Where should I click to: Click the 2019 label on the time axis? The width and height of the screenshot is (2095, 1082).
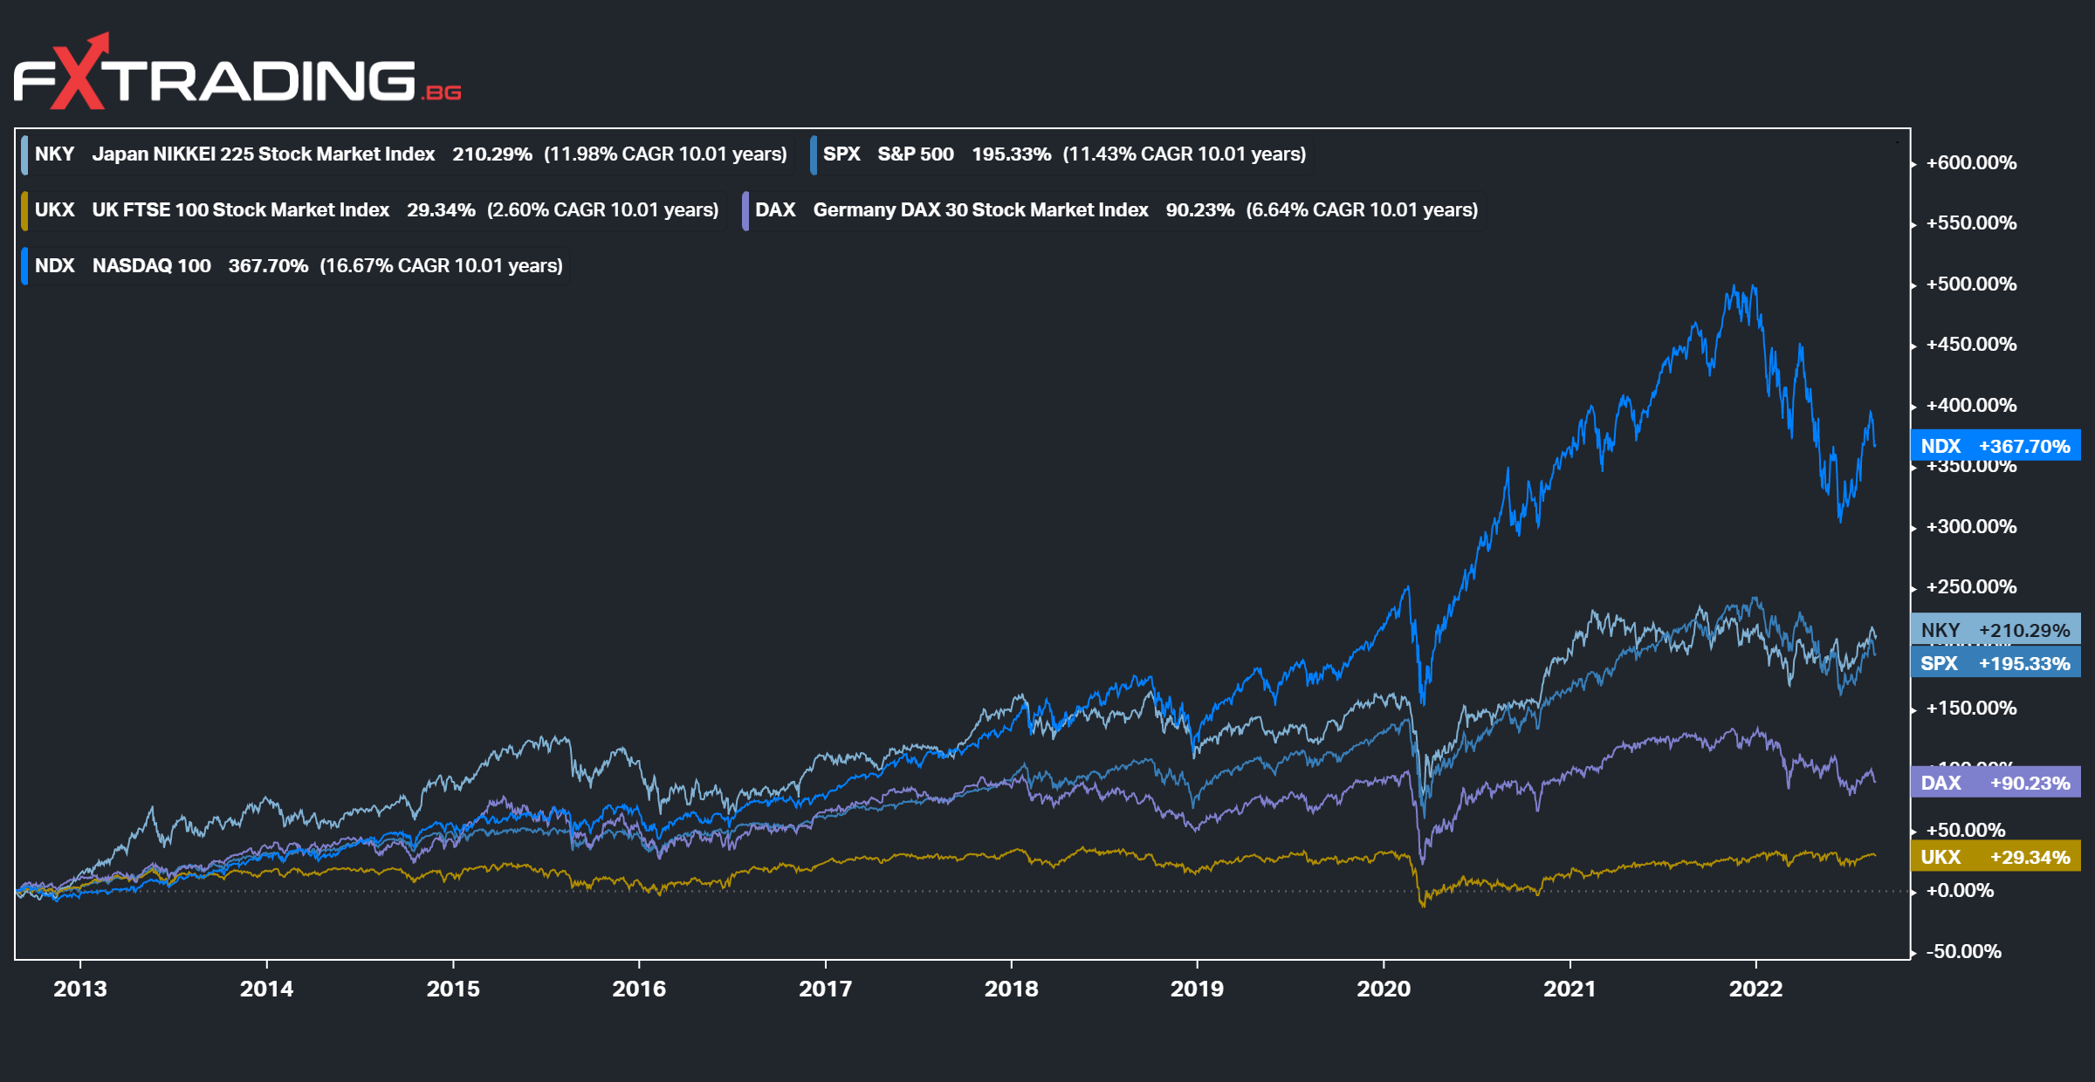tap(1197, 989)
